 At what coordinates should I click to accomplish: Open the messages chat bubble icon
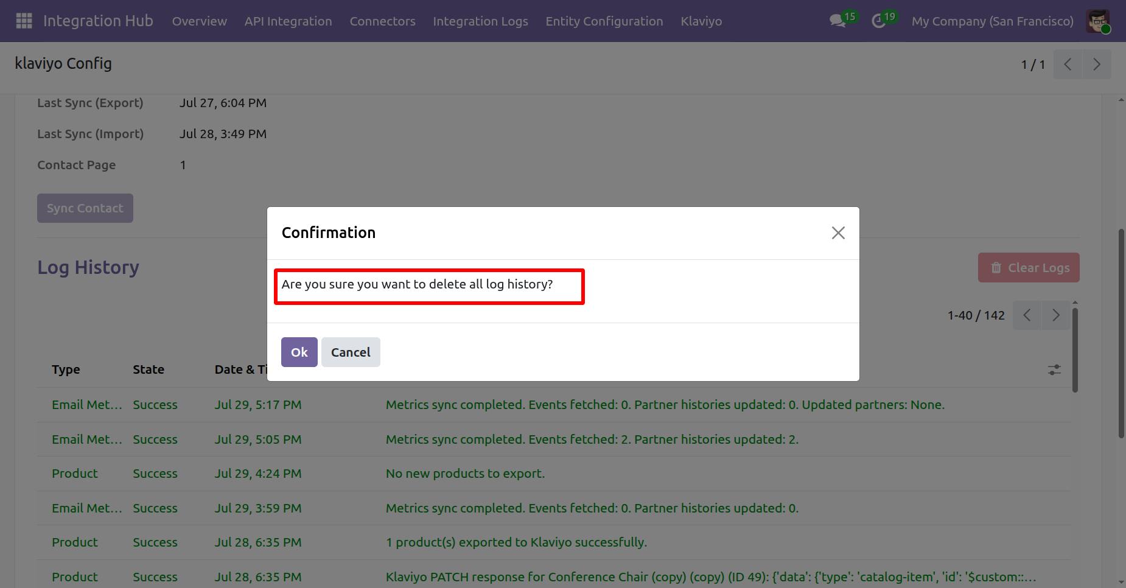click(x=838, y=21)
